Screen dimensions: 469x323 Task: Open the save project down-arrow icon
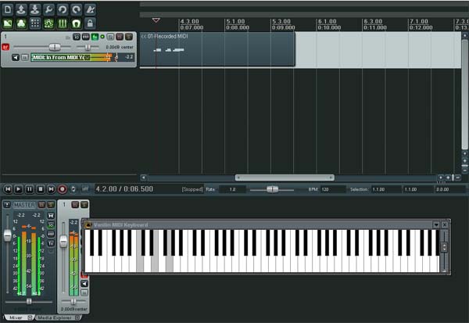(x=35, y=9)
